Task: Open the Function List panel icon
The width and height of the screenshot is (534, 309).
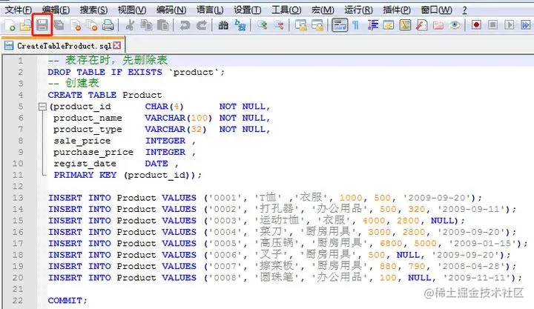Action: pos(421,25)
